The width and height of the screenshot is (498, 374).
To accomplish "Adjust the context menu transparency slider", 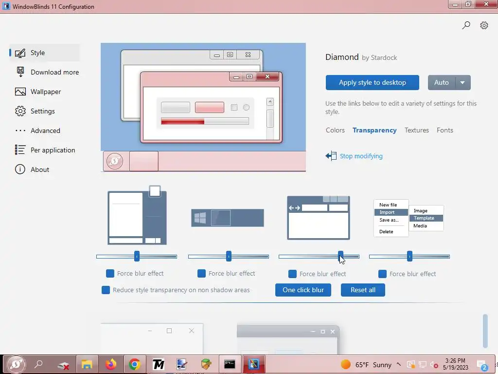I will click(409, 256).
